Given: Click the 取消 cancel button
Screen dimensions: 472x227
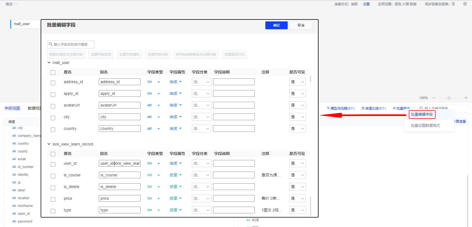Looking at the screenshot, I should pos(301,25).
